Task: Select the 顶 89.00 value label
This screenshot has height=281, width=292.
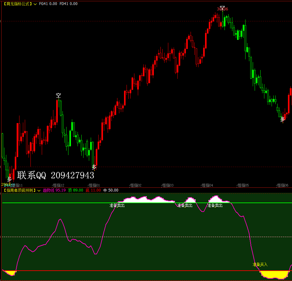Action: tap(76, 190)
